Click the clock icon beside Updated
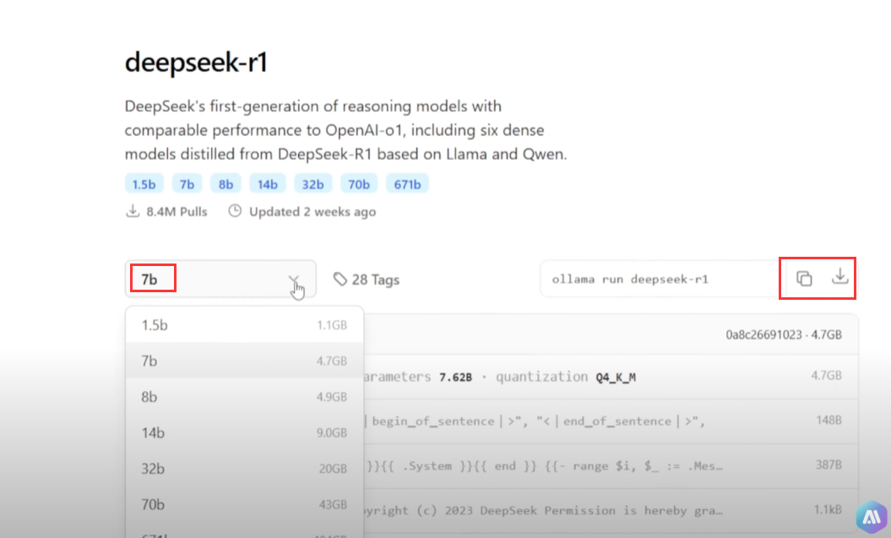The width and height of the screenshot is (891, 538). coord(235,211)
